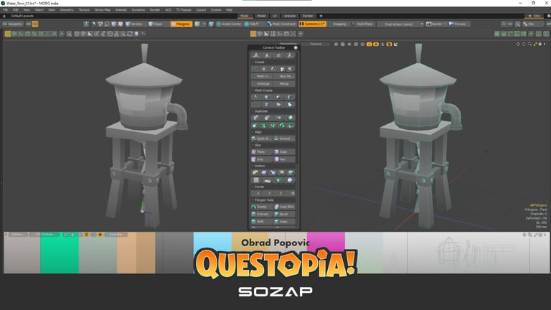The height and width of the screenshot is (310, 551).
Task: Open the Action Center dropdown
Action: (x=228, y=24)
